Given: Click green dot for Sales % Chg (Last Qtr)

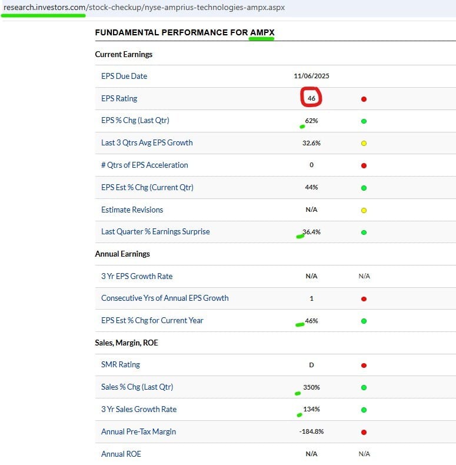Looking at the screenshot, I should point(364,388).
